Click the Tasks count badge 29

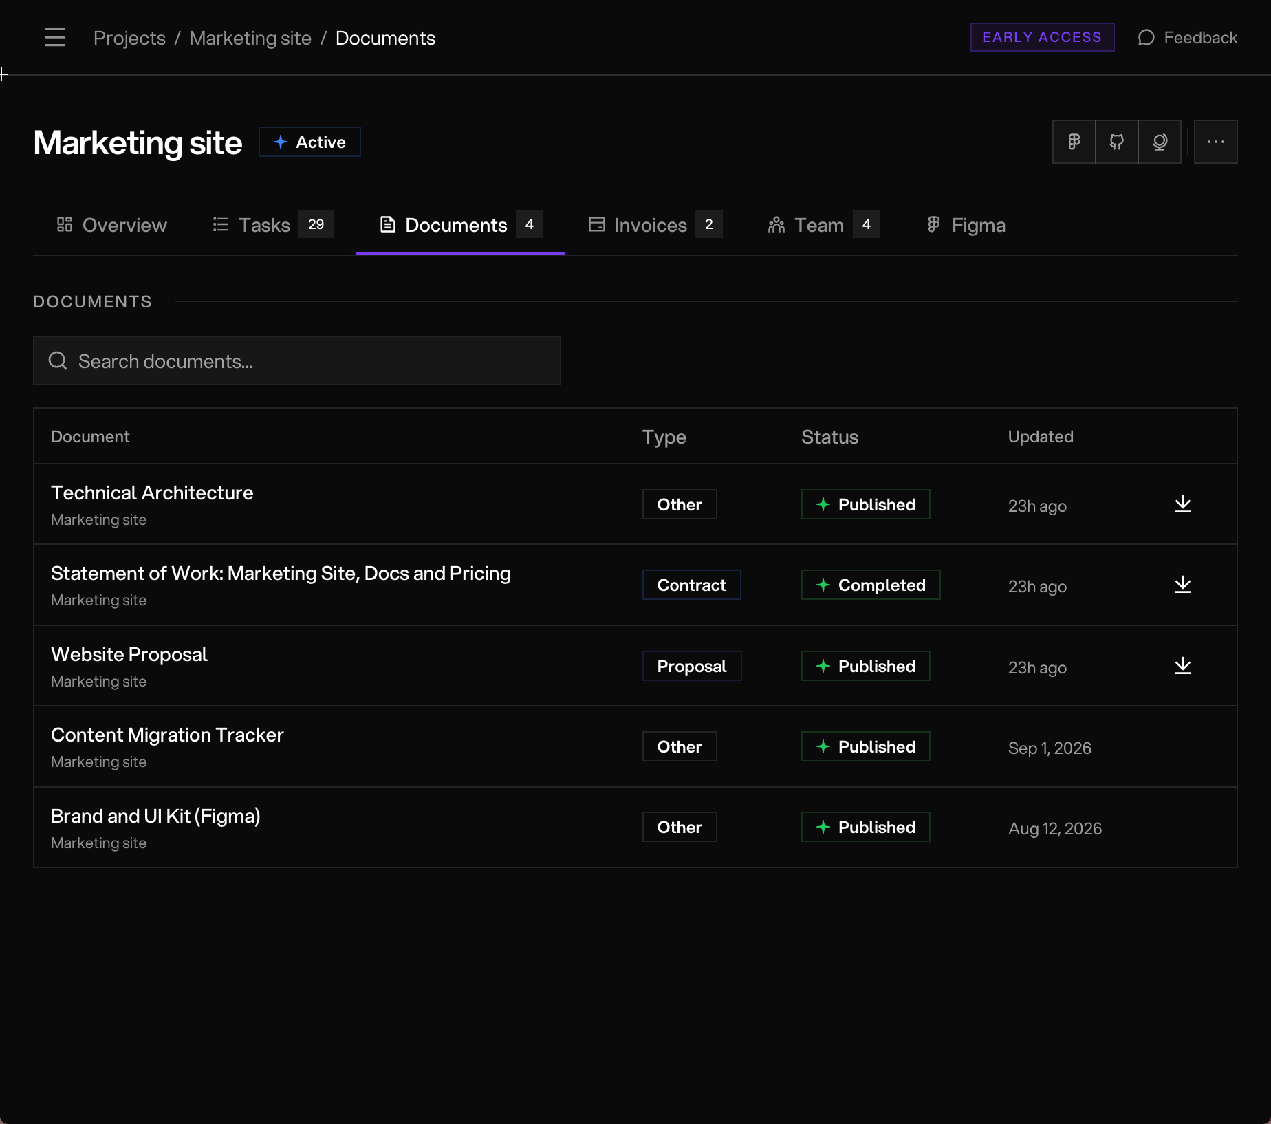coord(316,224)
